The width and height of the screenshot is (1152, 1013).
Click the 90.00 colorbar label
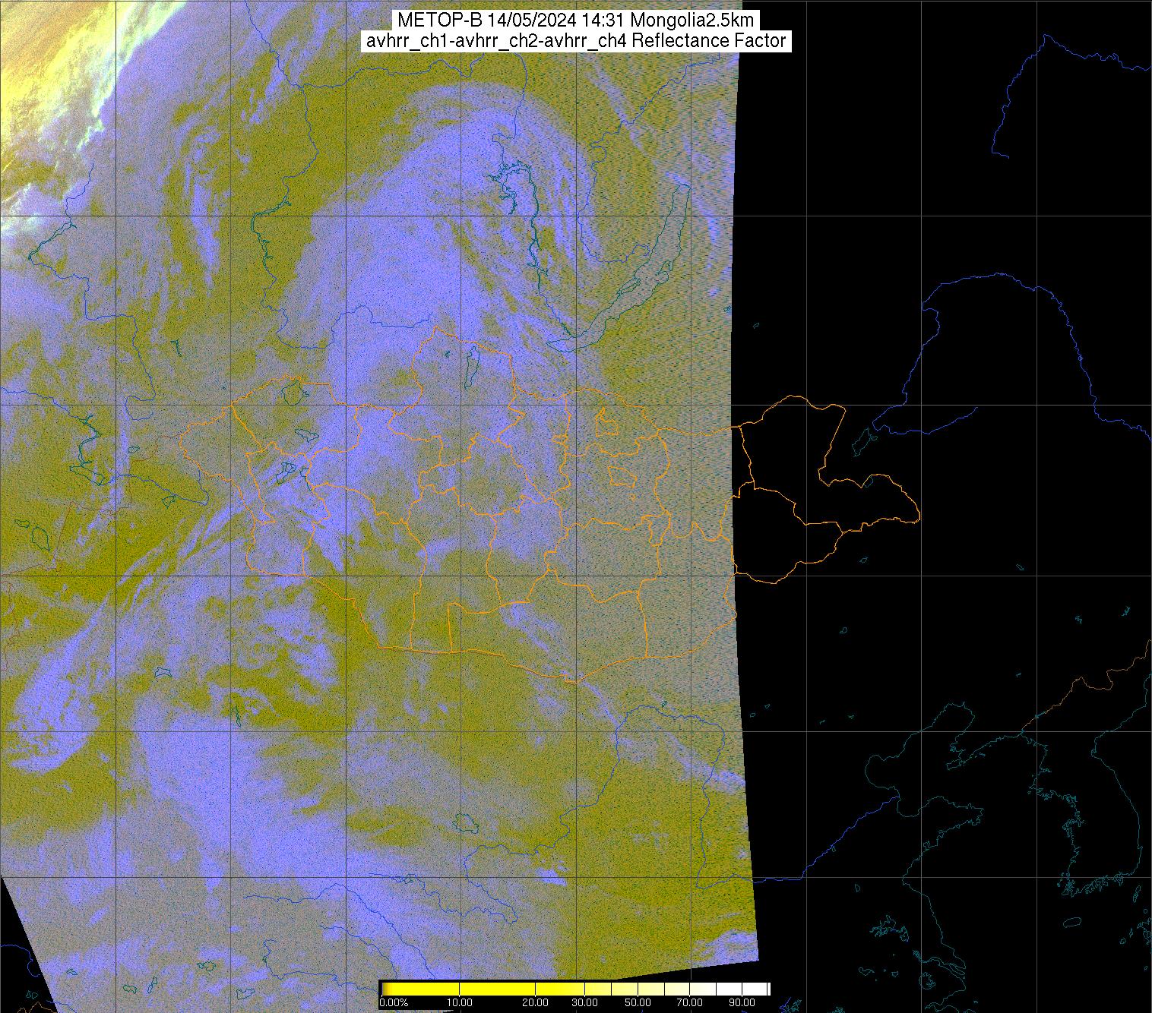[742, 1002]
